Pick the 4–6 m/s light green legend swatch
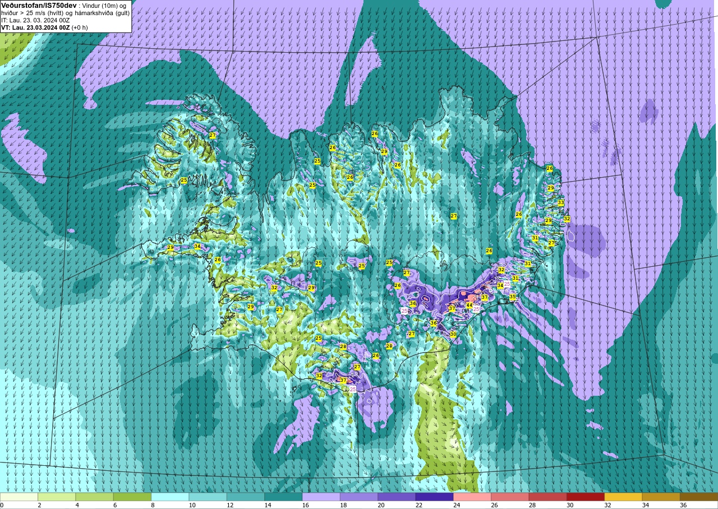718x509 pixels. tap(94, 497)
